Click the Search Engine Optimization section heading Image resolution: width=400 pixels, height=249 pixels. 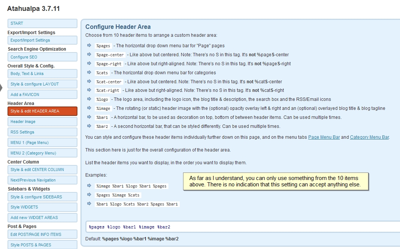pos(37,49)
